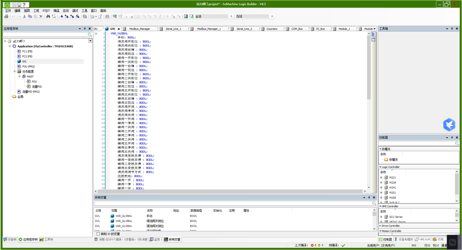Screen dimensions: 462x250
Task: Collapse the 收藏夹 section
Action: click(380, 149)
